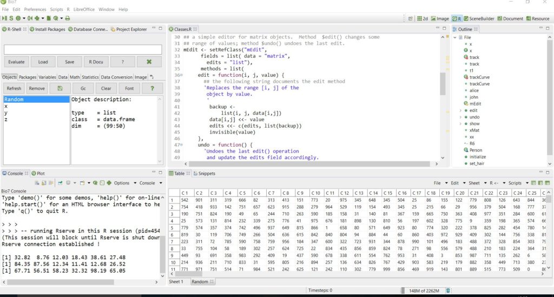Open the Options dropdown in the console
Viewport: 554px width, 297px height.
click(121, 183)
